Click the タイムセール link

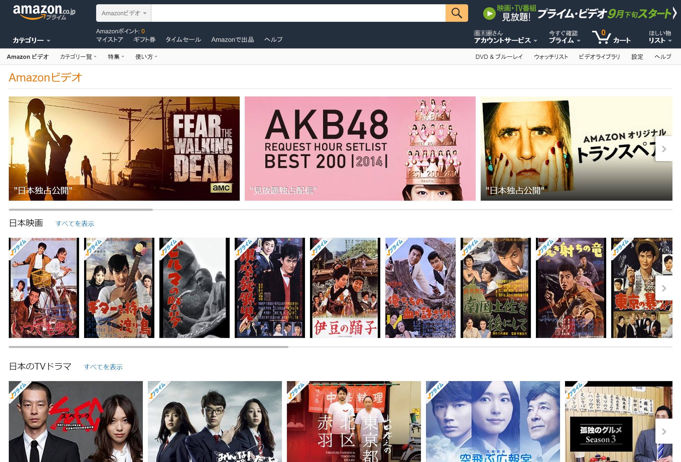click(x=183, y=40)
